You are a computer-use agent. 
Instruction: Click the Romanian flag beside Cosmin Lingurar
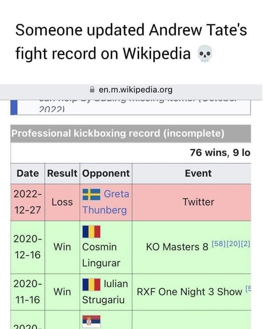[91, 232]
